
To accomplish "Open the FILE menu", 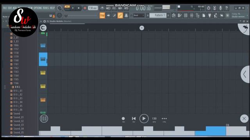I will click(x=5, y=8).
